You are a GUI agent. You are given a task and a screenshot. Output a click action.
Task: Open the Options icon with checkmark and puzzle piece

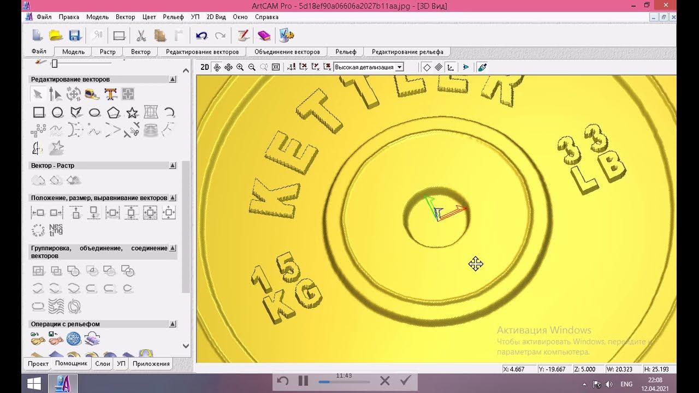pyautogui.click(x=287, y=35)
